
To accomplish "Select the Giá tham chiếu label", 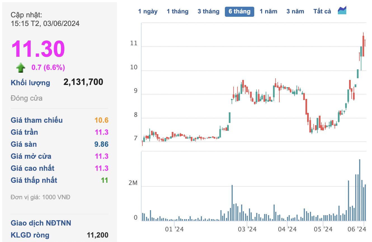I will pyautogui.click(x=37, y=120).
